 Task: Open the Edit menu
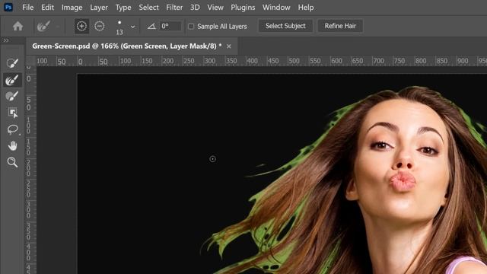(x=47, y=8)
